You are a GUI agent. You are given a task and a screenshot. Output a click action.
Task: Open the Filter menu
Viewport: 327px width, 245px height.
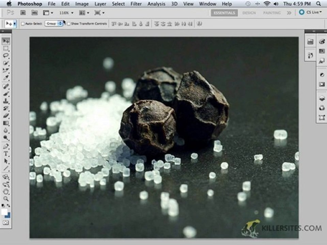point(136,4)
